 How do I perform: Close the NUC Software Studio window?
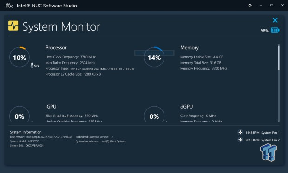pos(282,6)
